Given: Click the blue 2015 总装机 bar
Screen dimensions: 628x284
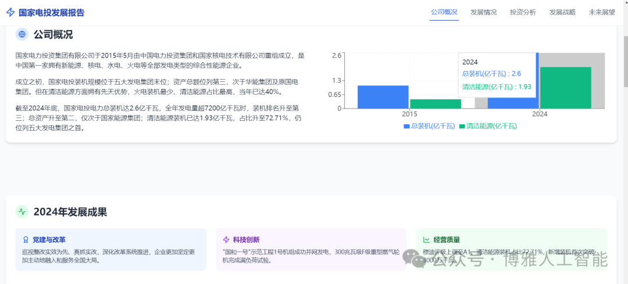Looking at the screenshot, I should click(383, 97).
